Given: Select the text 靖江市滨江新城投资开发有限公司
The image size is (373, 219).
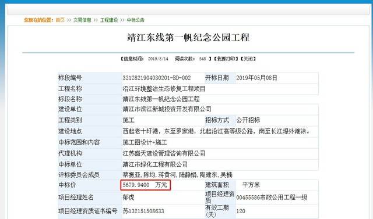Looking at the screenshot, I should tap(167, 109).
